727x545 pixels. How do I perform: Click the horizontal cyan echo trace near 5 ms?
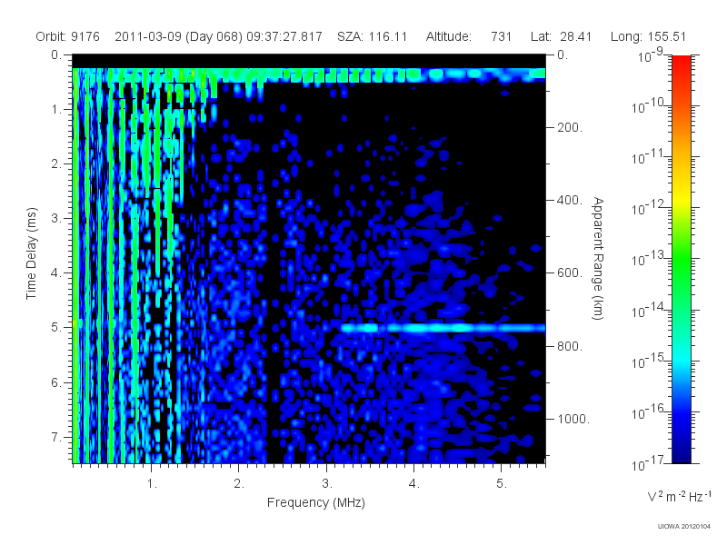click(x=443, y=328)
